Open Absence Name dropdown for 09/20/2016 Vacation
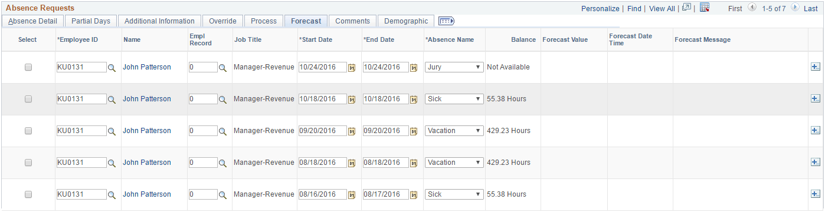The width and height of the screenshot is (825, 212). [x=454, y=131]
